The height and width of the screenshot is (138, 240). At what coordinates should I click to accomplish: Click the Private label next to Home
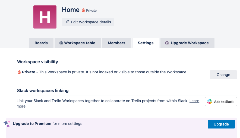(91, 10)
